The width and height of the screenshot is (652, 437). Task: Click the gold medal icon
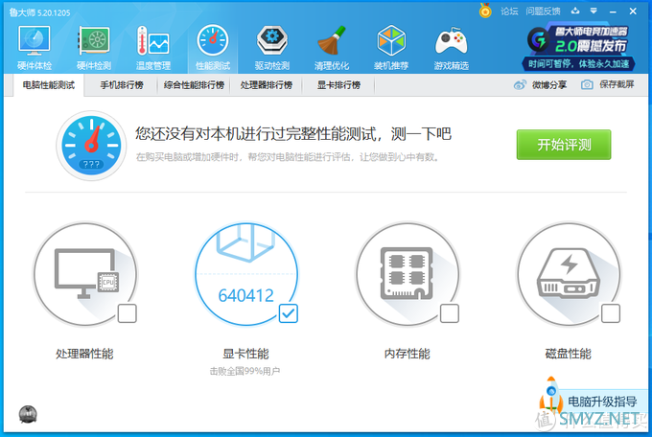coord(485,11)
